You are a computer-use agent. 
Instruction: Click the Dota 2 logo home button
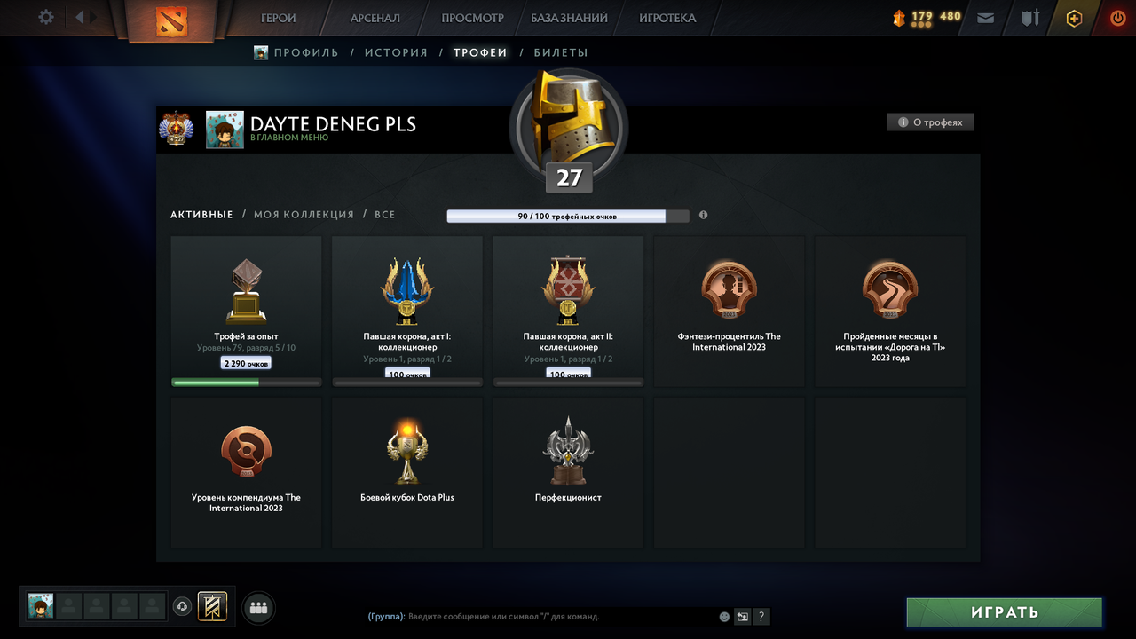click(172, 20)
